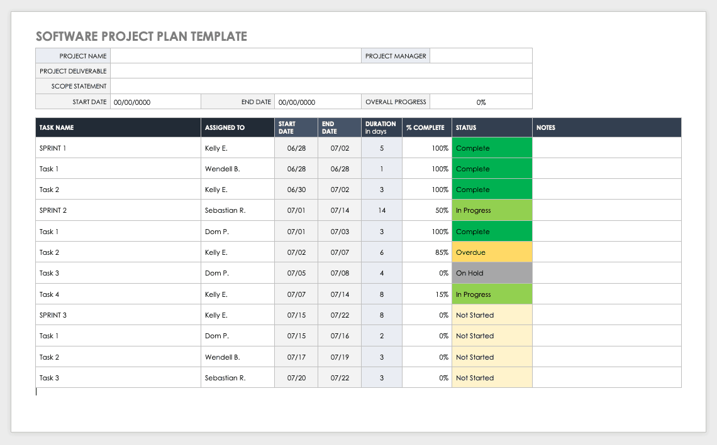Image resolution: width=717 pixels, height=445 pixels.
Task: Click the empty Project Name field
Action: pos(235,56)
